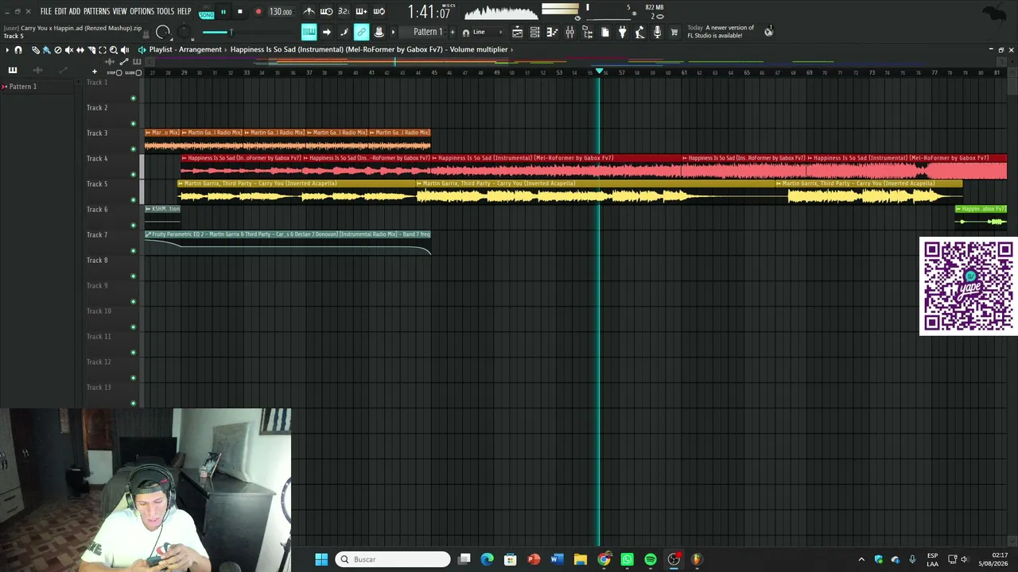The width and height of the screenshot is (1018, 572).
Task: Toggle the recording countdown
Action: click(x=344, y=12)
